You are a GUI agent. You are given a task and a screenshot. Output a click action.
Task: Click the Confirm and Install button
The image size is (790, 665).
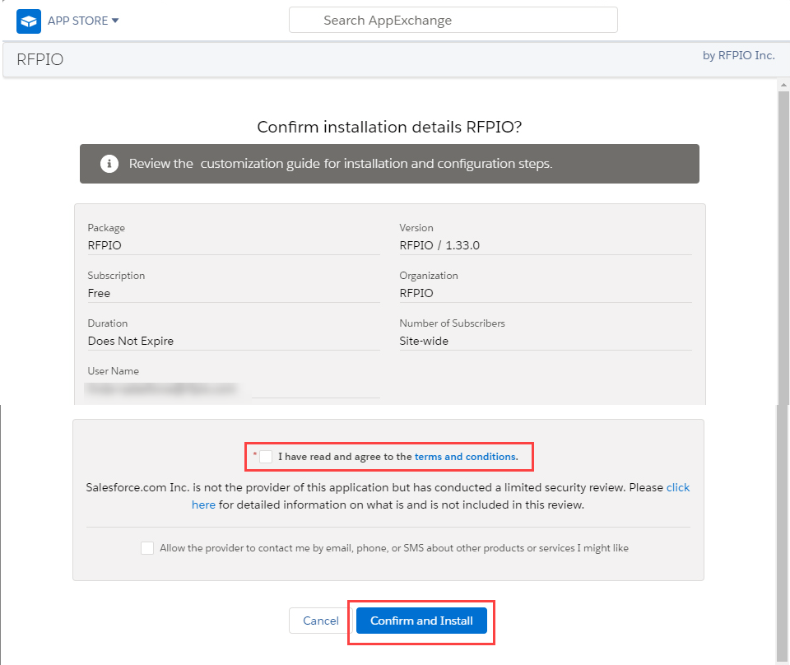point(421,621)
